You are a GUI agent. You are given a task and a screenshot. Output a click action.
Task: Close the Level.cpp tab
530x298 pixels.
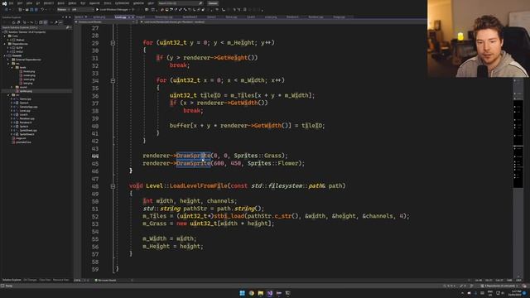point(132,17)
